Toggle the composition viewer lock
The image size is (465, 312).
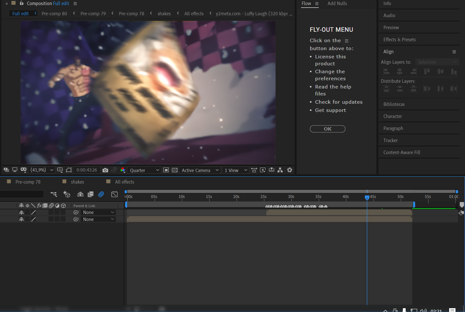pyautogui.click(x=22, y=3)
